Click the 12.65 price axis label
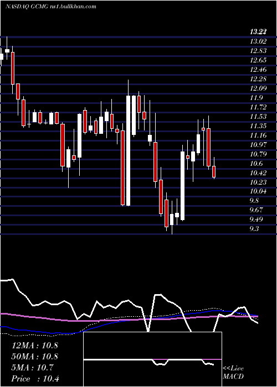The width and height of the screenshot is (277, 387). [x=258, y=60]
